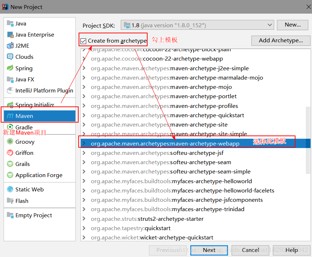Select myfaces-archetype-jsfcomponents row

tap(195, 200)
